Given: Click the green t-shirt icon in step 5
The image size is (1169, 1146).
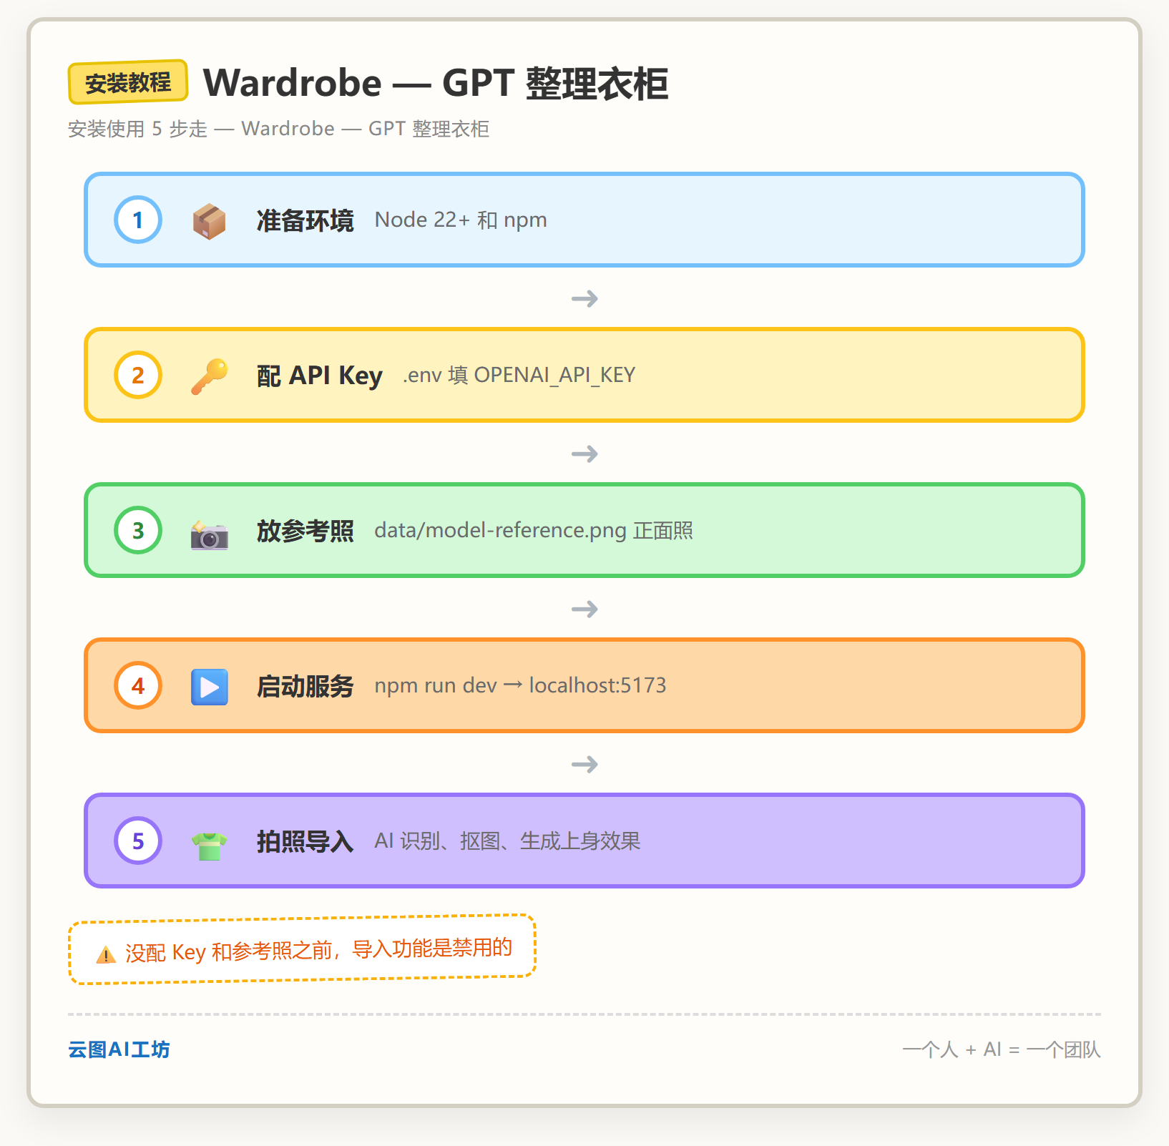Looking at the screenshot, I should [210, 846].
